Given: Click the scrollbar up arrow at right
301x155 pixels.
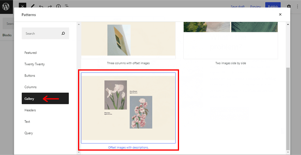Looking at the screenshot, I should coord(288,25).
